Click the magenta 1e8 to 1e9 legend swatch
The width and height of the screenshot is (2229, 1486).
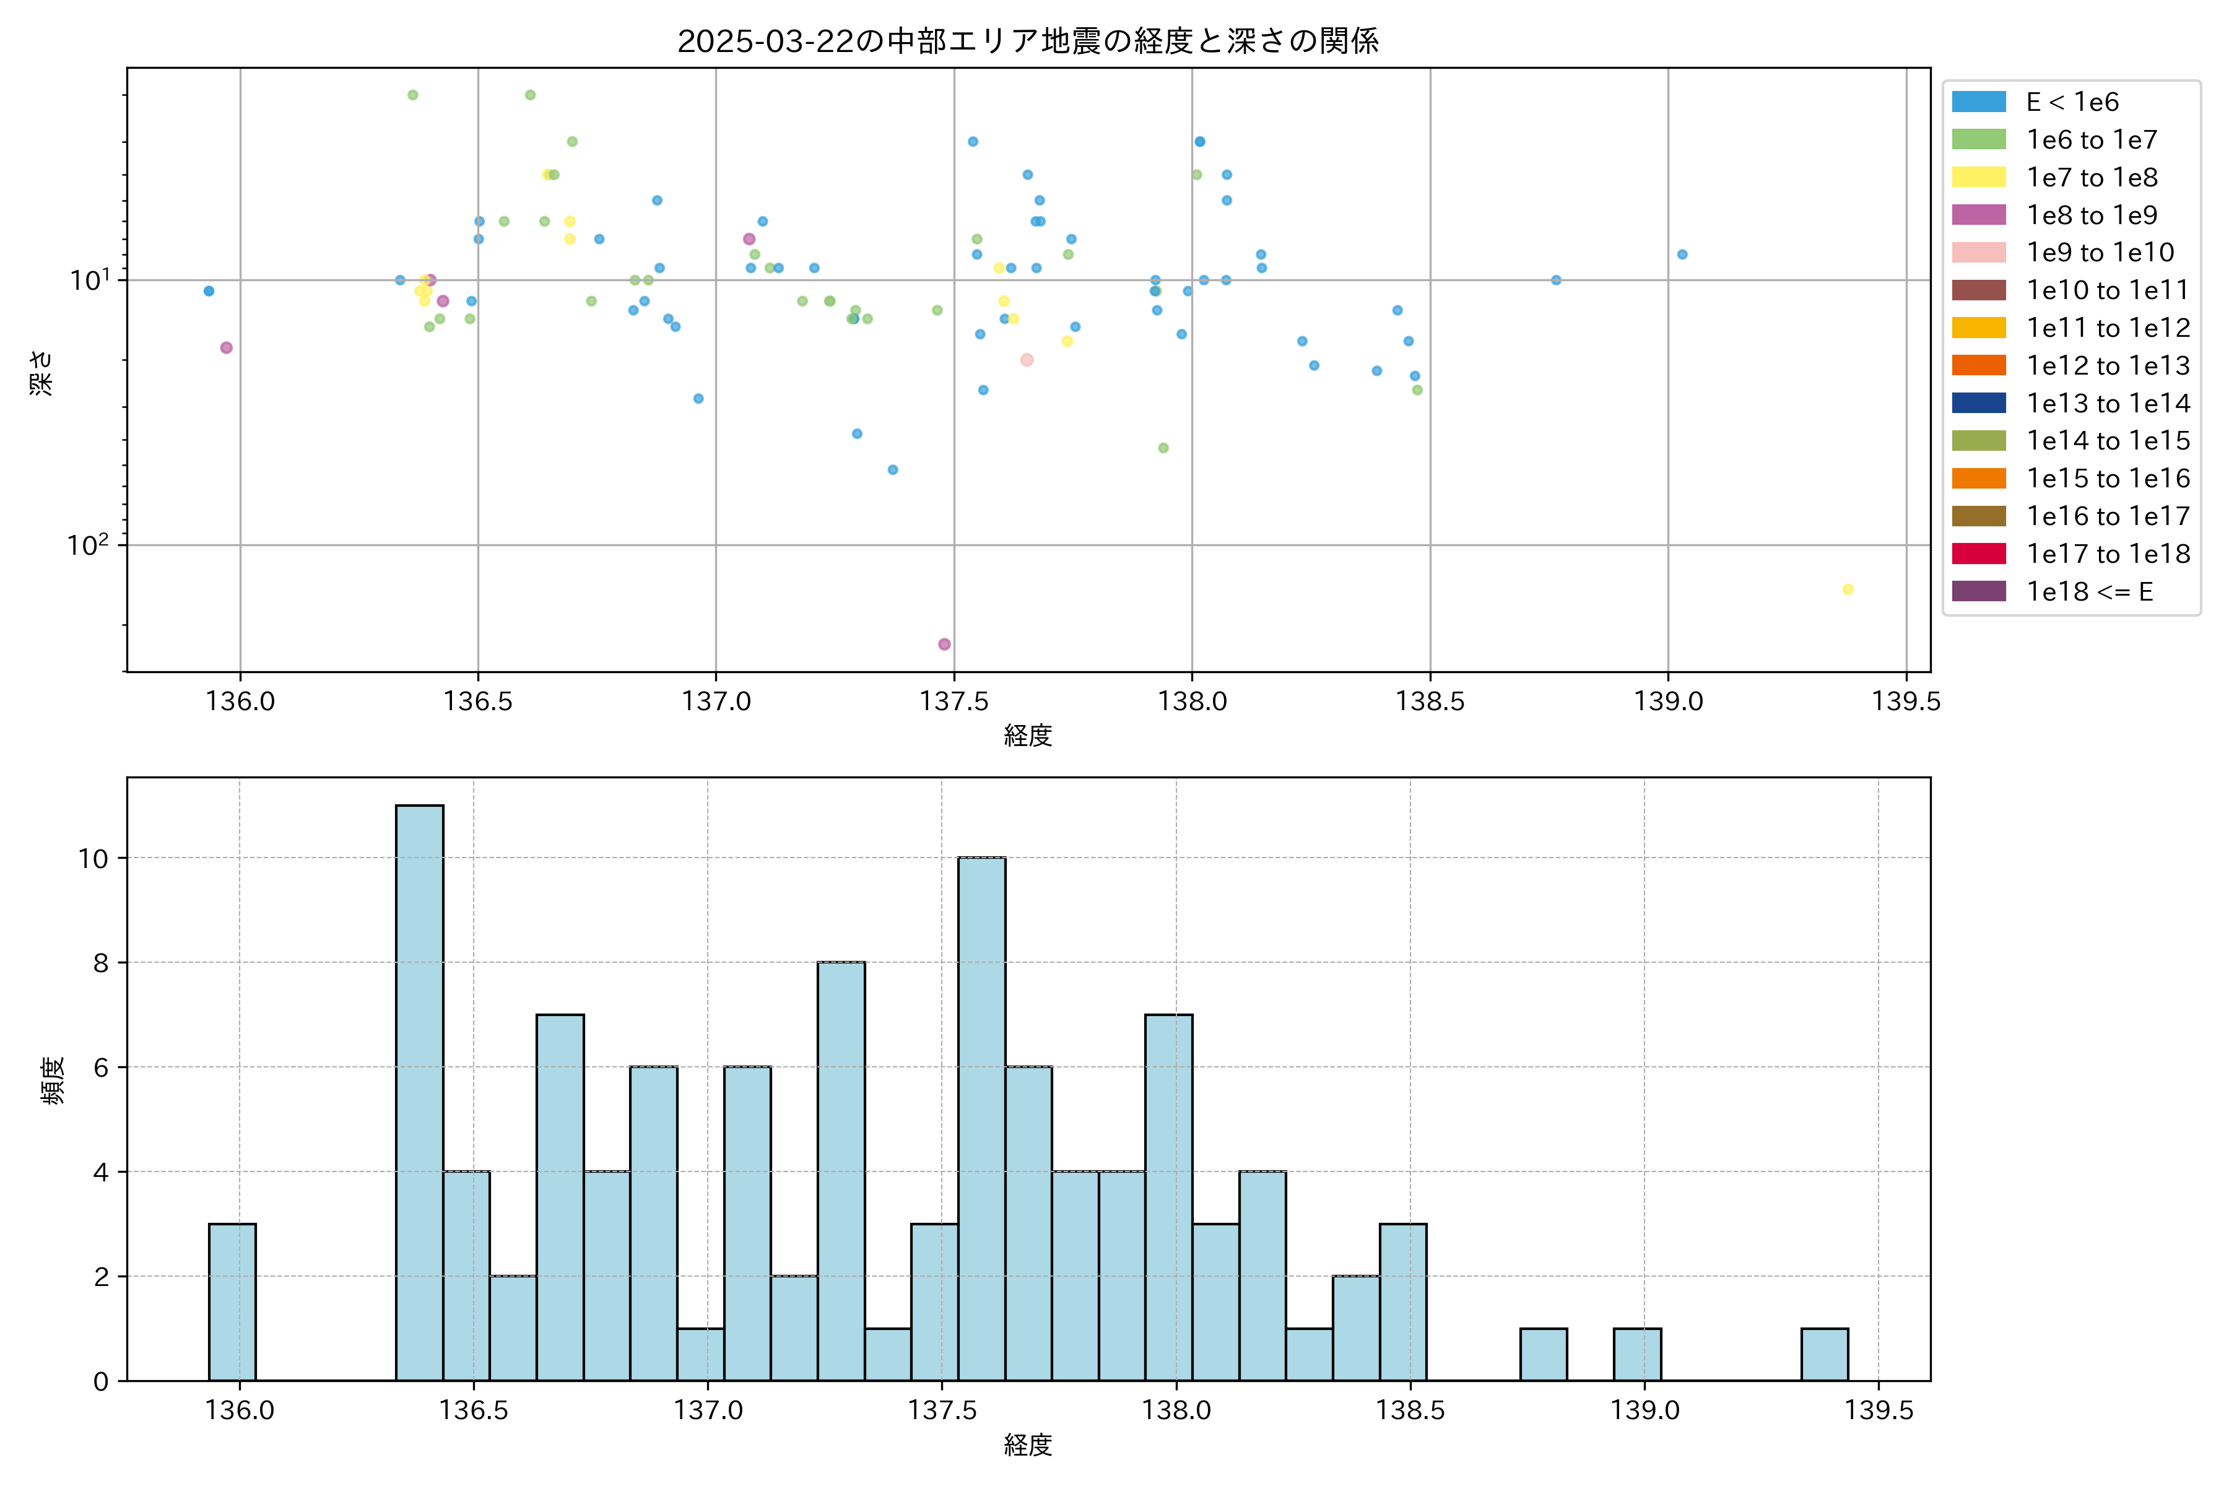tap(1978, 215)
